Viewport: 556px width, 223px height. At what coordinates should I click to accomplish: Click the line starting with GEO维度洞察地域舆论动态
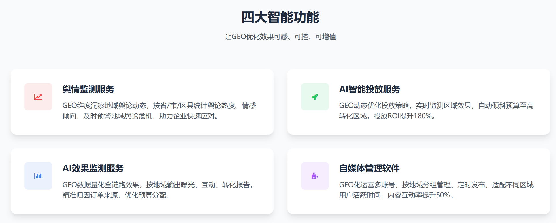click(159, 106)
